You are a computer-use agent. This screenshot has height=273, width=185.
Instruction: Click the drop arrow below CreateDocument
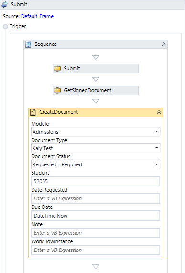96,267
